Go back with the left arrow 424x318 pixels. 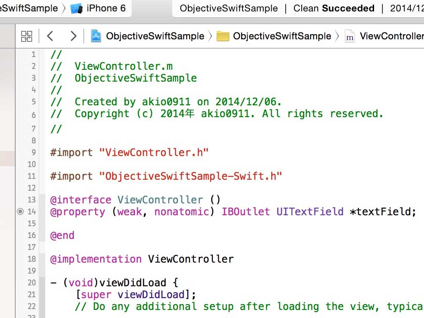pyautogui.click(x=50, y=36)
